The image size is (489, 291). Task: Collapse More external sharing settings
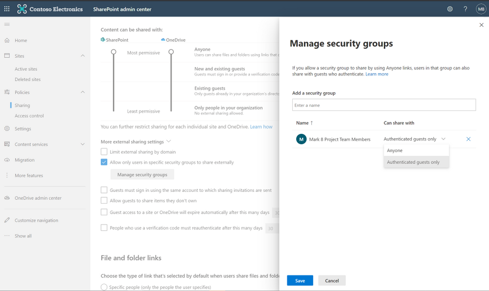pyautogui.click(x=169, y=141)
